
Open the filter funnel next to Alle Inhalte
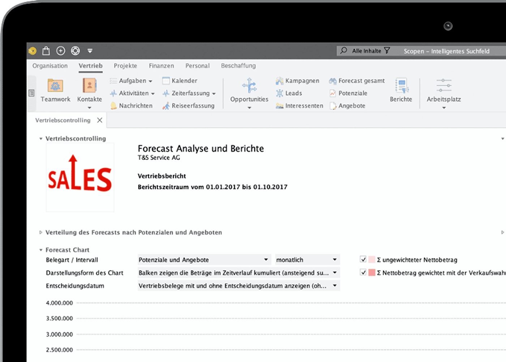coord(387,50)
